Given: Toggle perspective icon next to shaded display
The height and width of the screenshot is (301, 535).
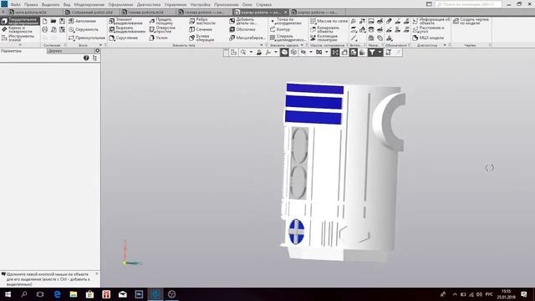Looking at the screenshot, I should (293, 52).
